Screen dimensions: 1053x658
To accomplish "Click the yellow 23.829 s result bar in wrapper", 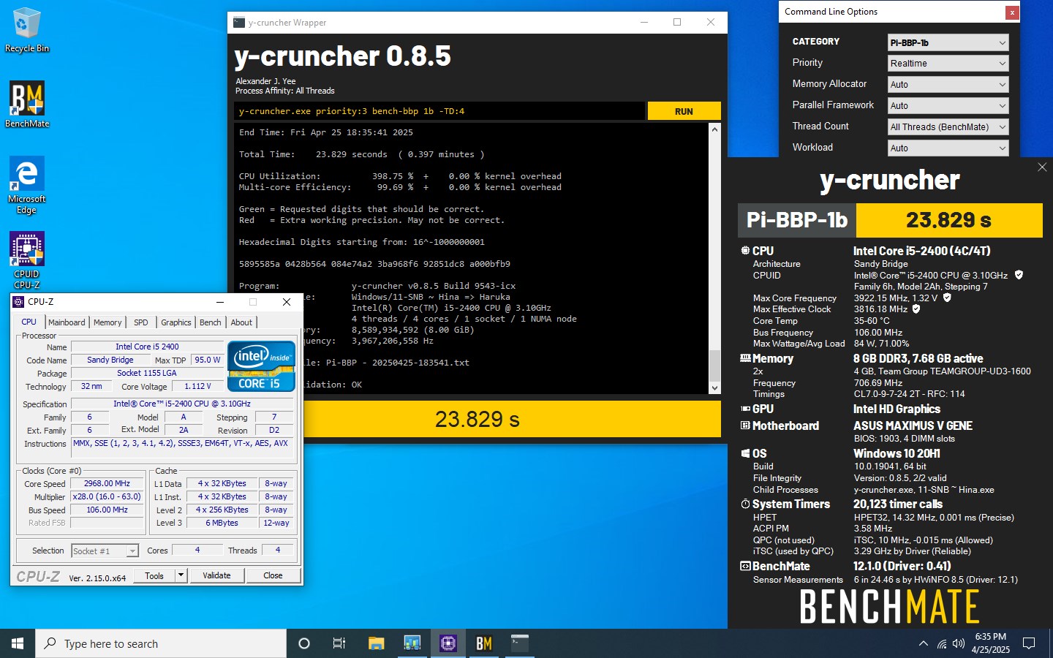I will point(478,419).
